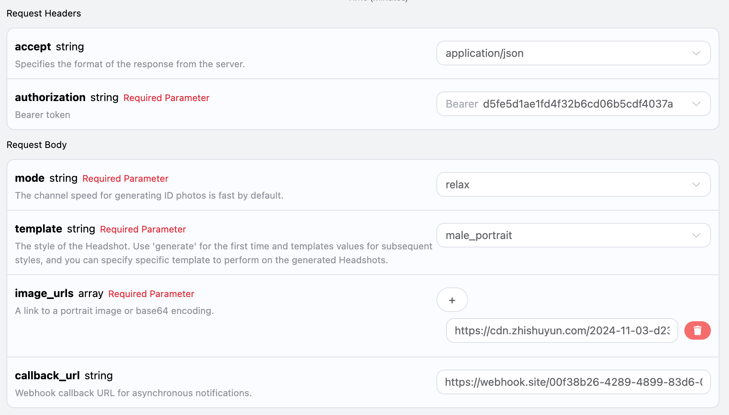
Task: Click the chevron icon on the accept field
Action: 696,53
